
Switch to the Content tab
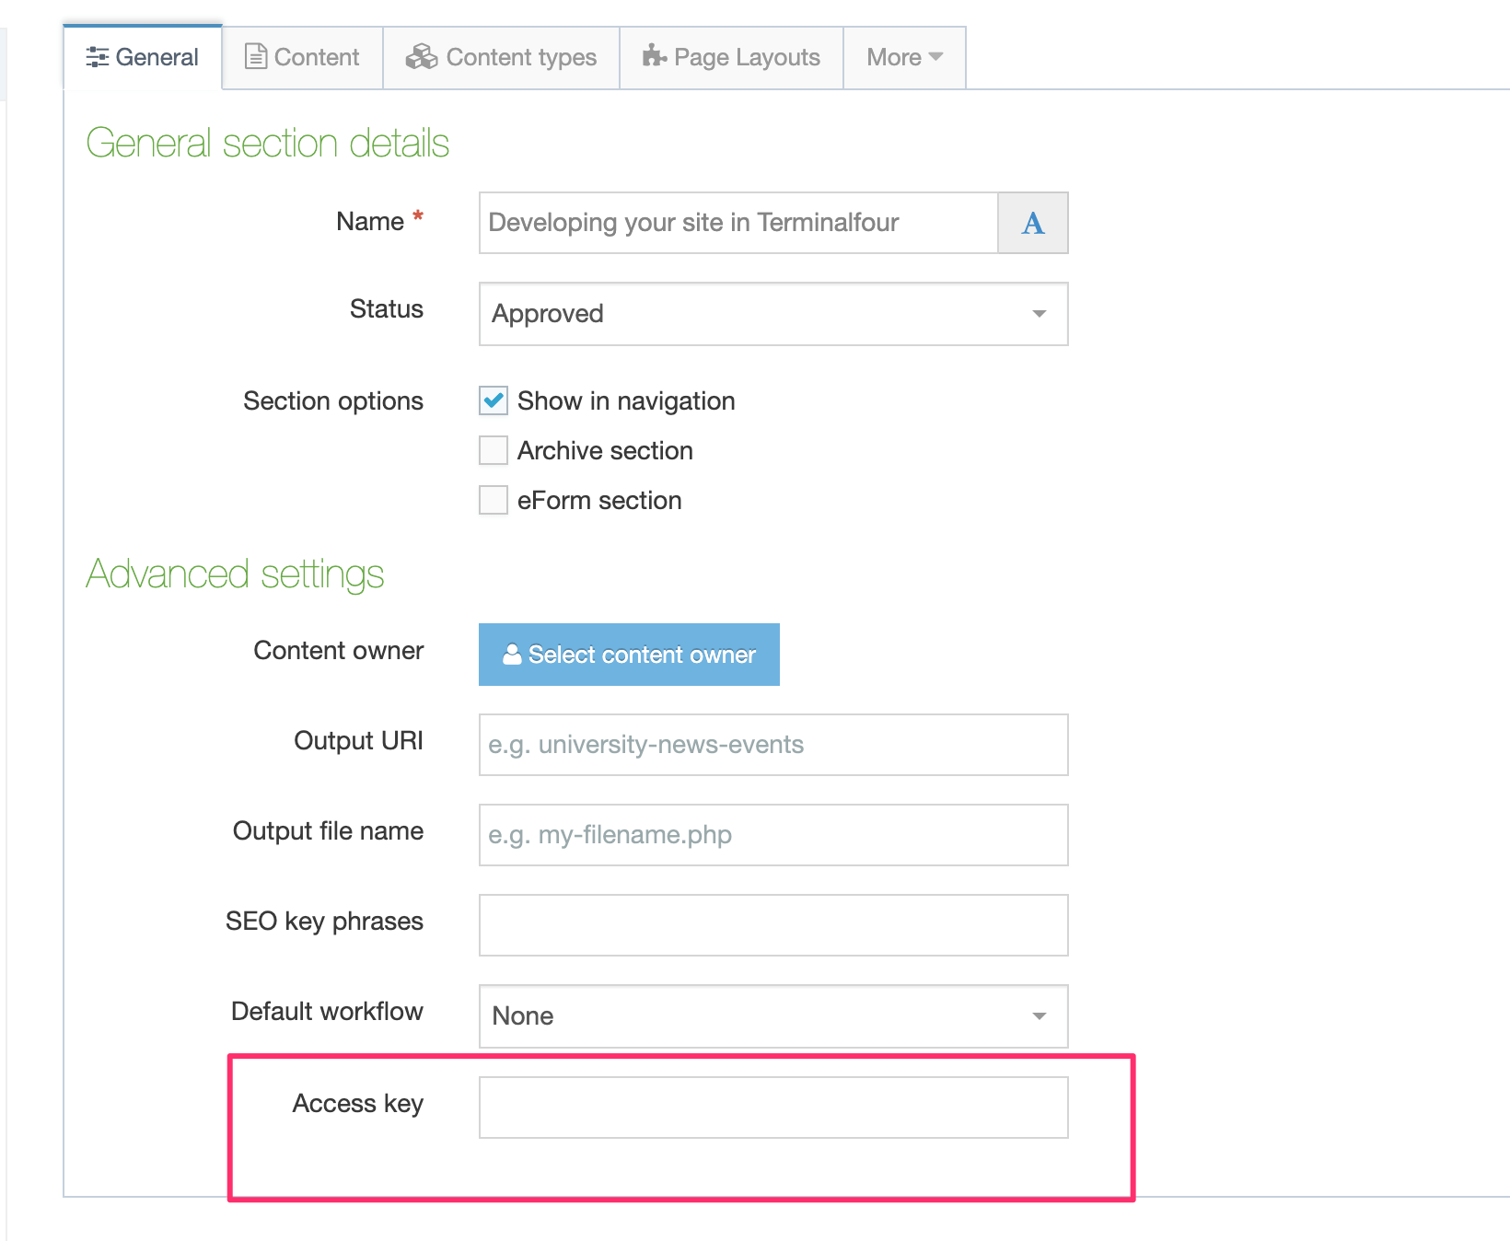point(303,57)
